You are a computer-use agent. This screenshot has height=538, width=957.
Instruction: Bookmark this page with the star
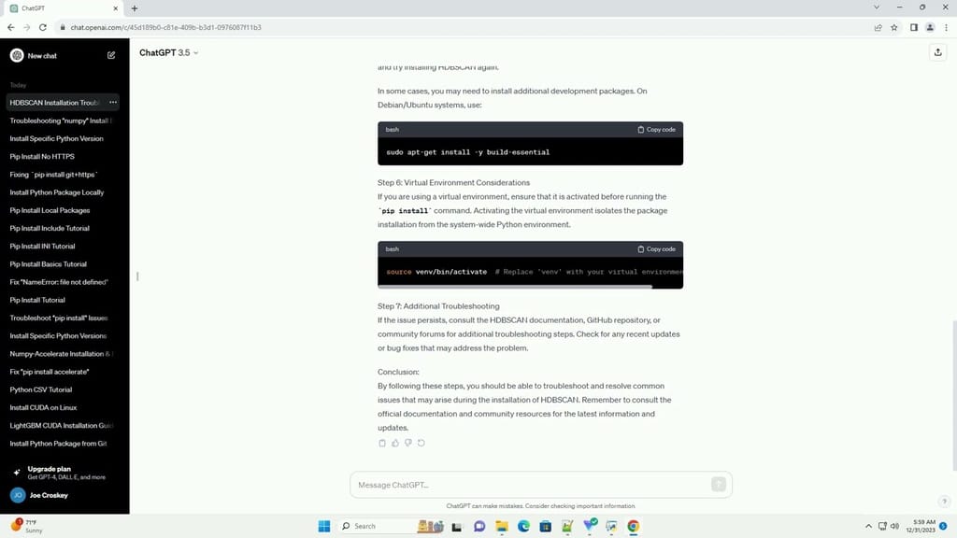coord(893,27)
